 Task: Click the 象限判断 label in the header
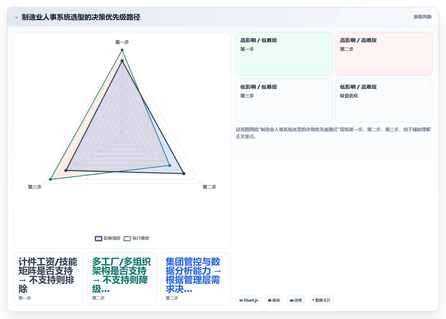coord(422,17)
